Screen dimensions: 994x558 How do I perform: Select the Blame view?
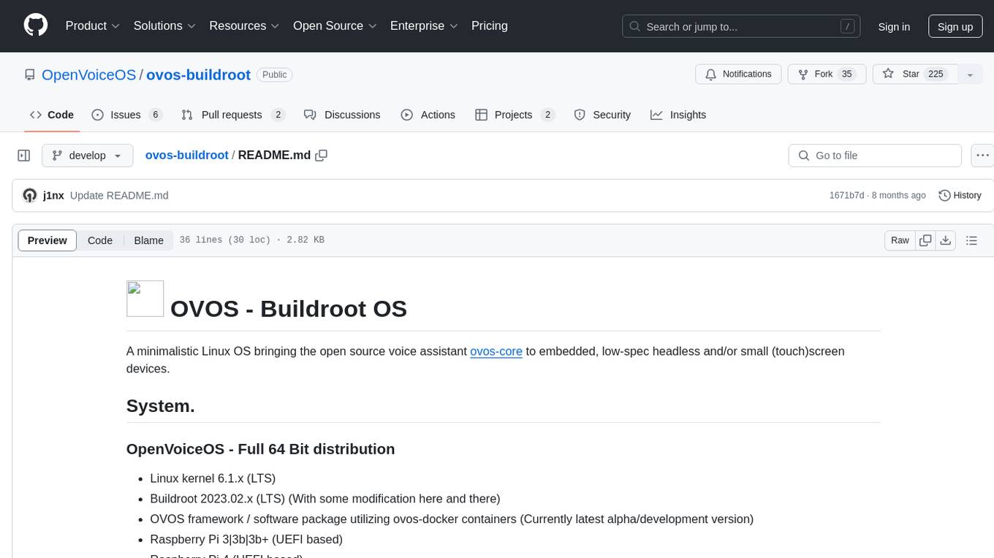(x=148, y=240)
